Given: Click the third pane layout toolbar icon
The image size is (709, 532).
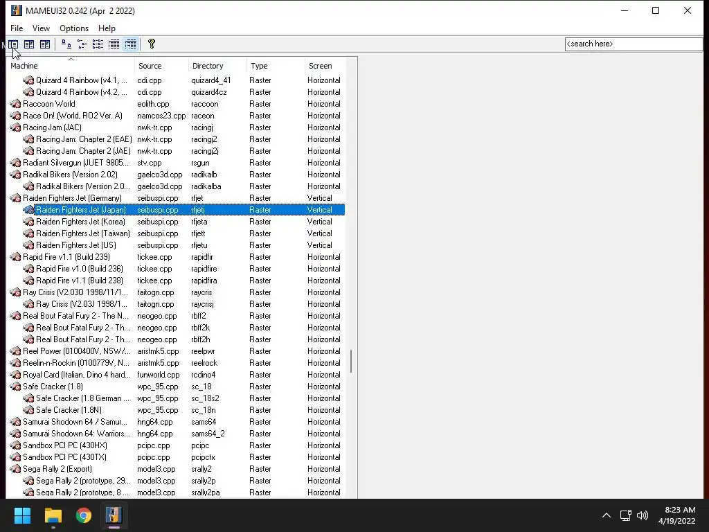Looking at the screenshot, I should coord(45,44).
